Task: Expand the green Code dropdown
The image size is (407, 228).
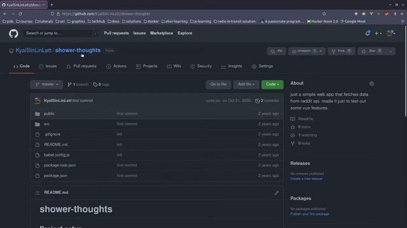Action: coord(272,84)
